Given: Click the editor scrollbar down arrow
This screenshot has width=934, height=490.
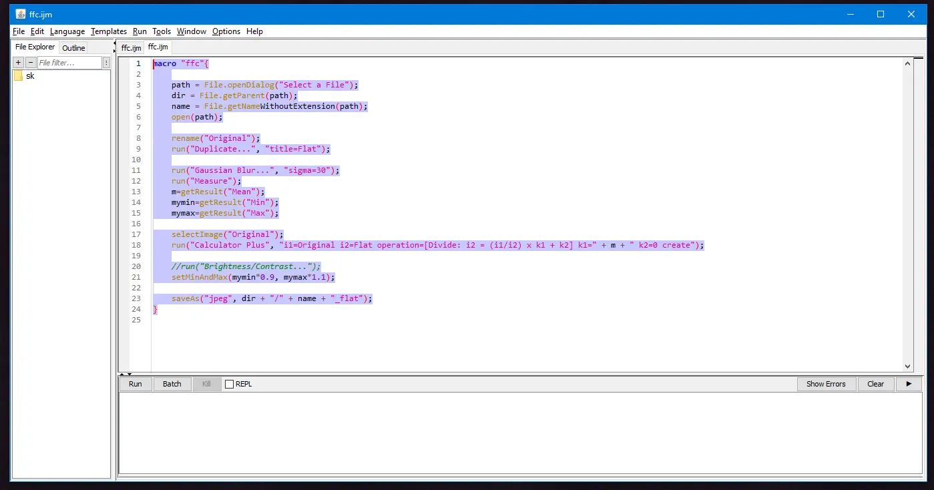Looking at the screenshot, I should click(x=907, y=366).
